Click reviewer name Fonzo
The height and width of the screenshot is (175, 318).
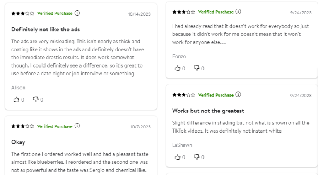click(x=179, y=56)
